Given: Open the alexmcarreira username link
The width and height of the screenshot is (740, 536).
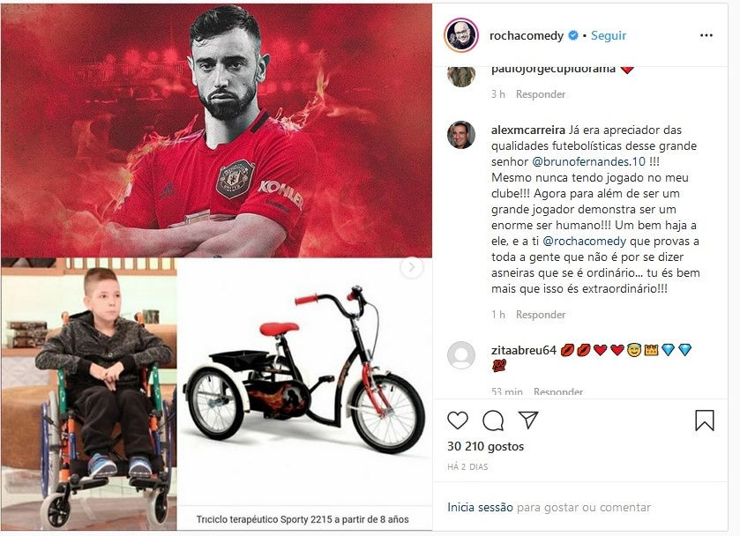Looking at the screenshot, I should pos(527,130).
